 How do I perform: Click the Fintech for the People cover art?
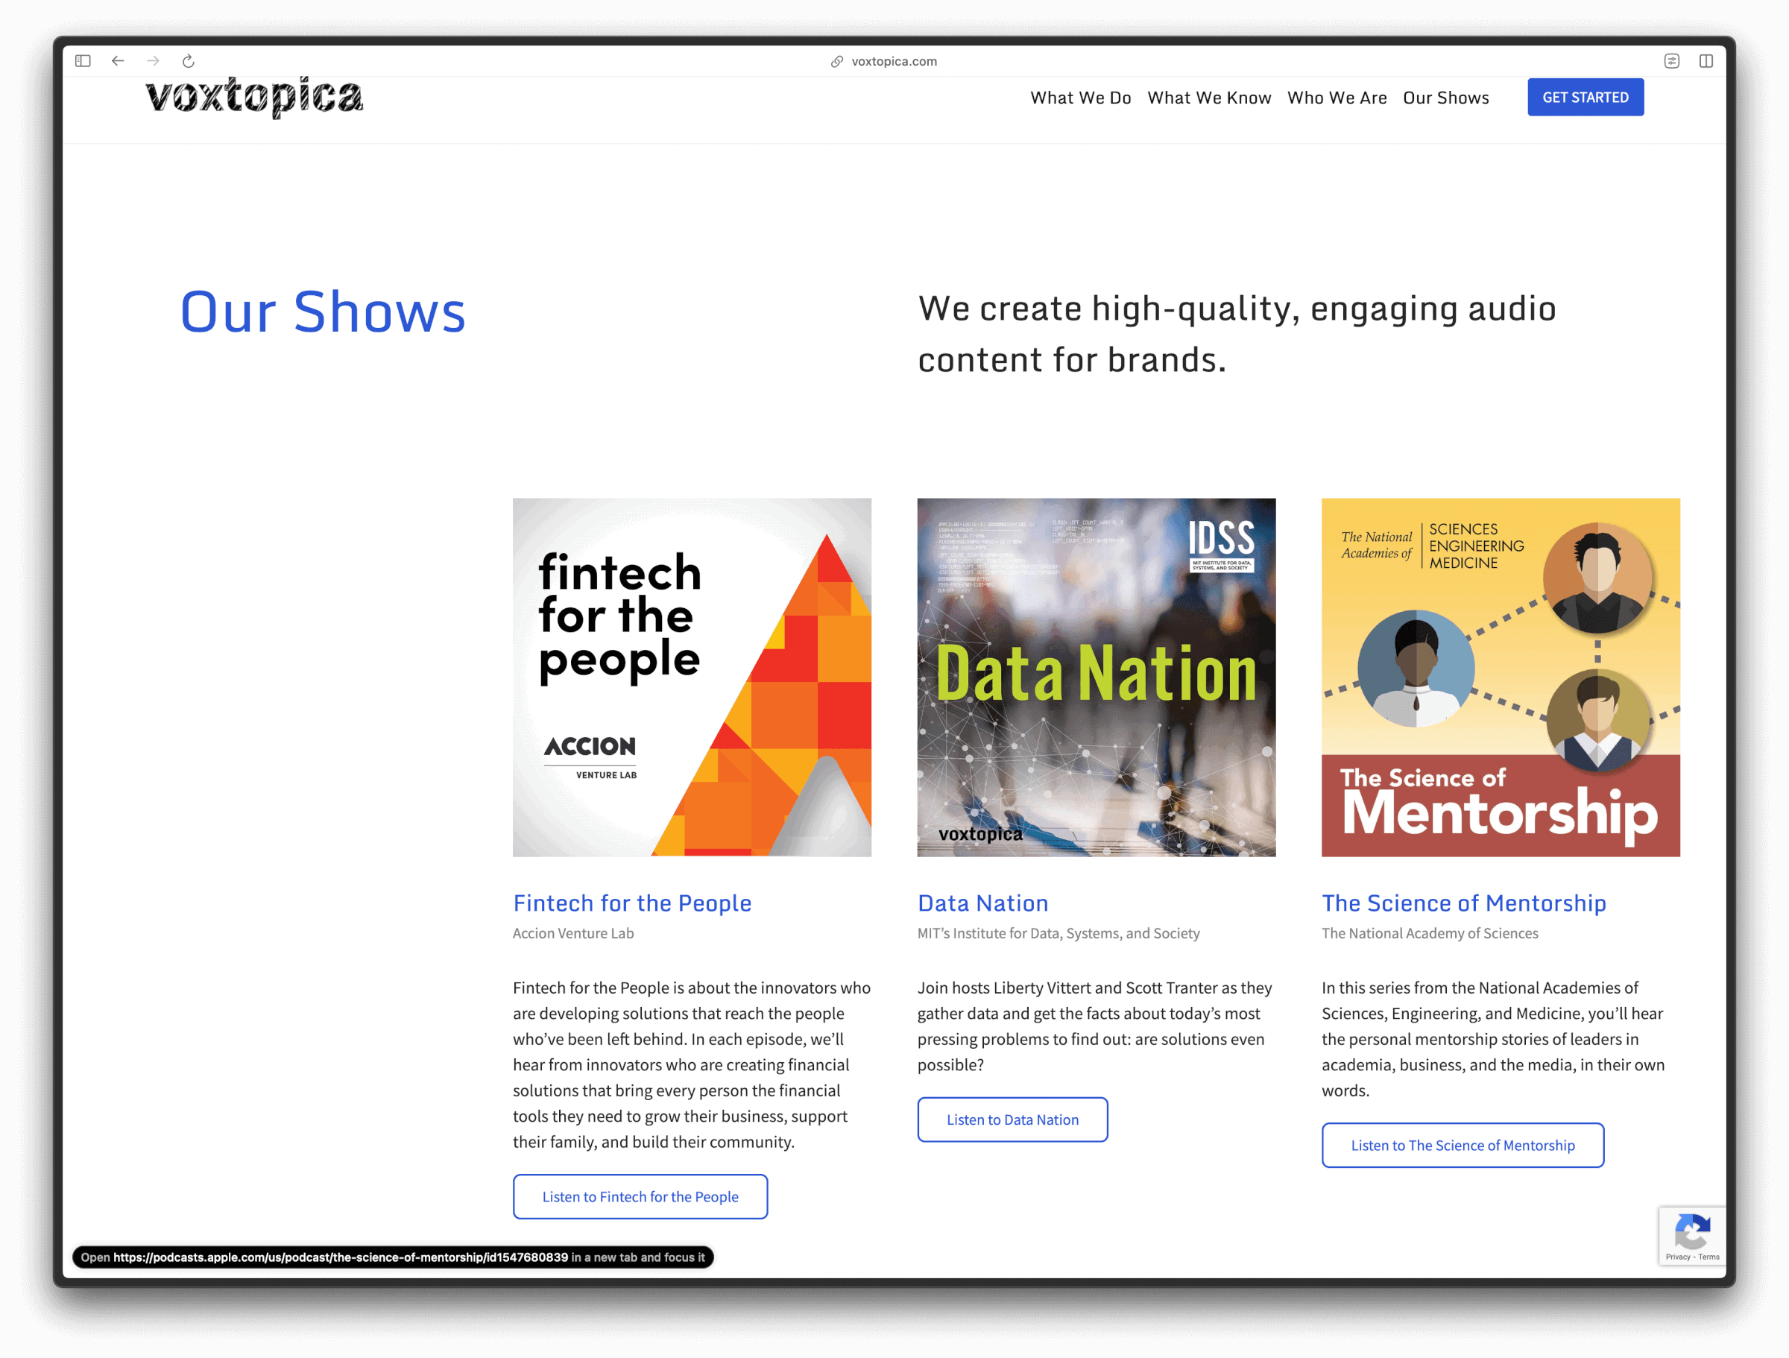click(x=692, y=677)
